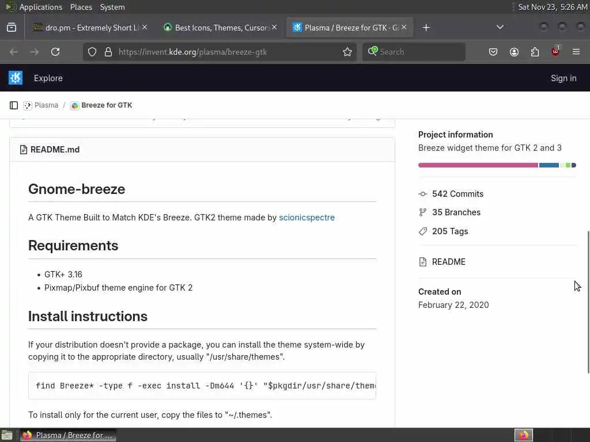Click the find Breeze* code block
The width and height of the screenshot is (590, 442).
coord(202,386)
